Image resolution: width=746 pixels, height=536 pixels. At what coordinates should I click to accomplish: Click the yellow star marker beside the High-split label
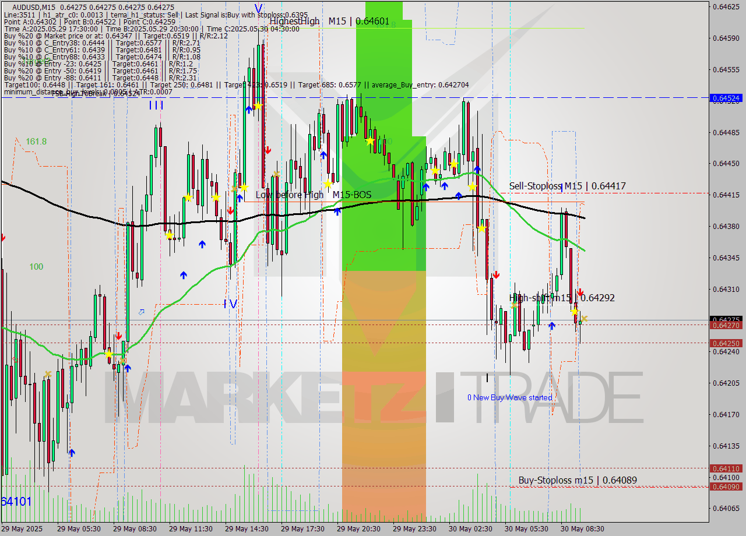[575, 312]
